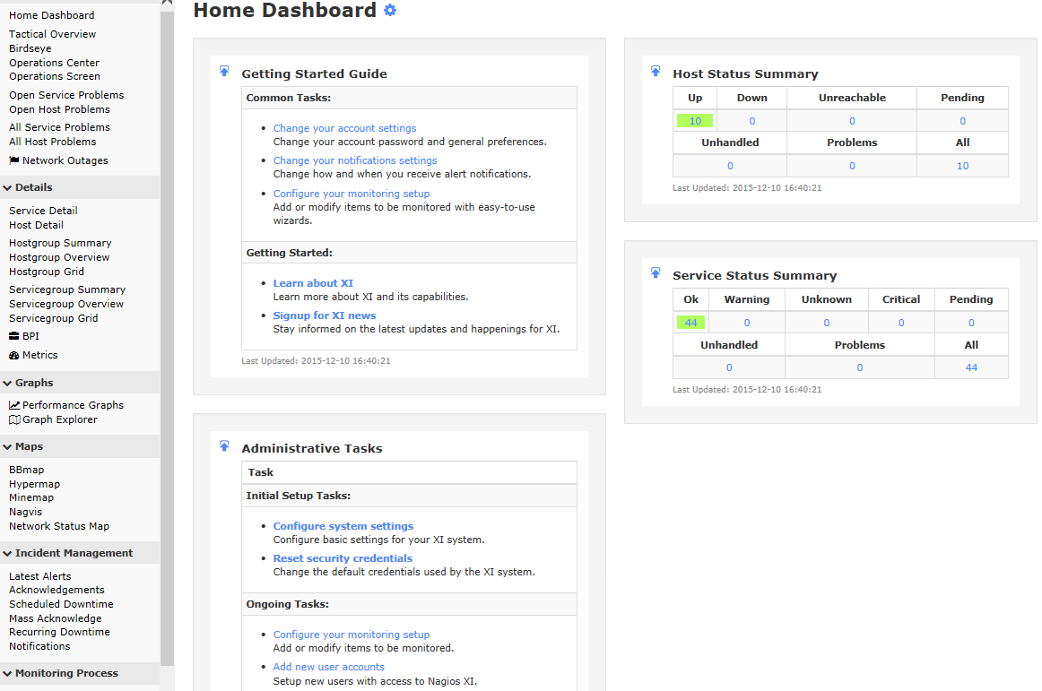Viewport: 1042px width, 691px height.
Task: Open the Change your account settings link
Action: click(344, 128)
